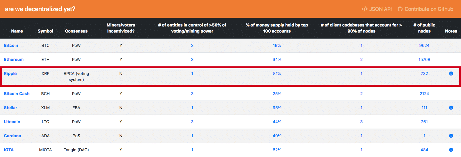The image size is (461, 157).
Task: Click the '# of client codebases' column header
Action: point(361,28)
